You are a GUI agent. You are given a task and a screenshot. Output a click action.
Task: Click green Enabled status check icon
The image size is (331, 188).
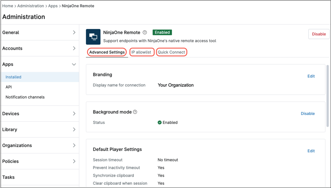point(159,123)
